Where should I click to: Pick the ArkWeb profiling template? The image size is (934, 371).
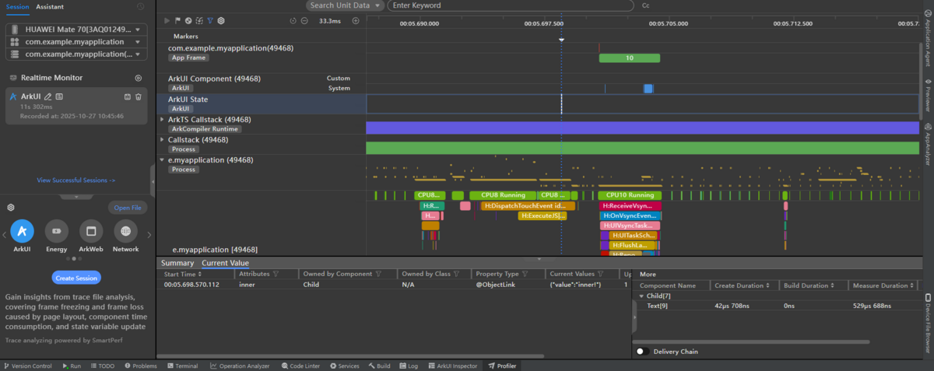(91, 231)
